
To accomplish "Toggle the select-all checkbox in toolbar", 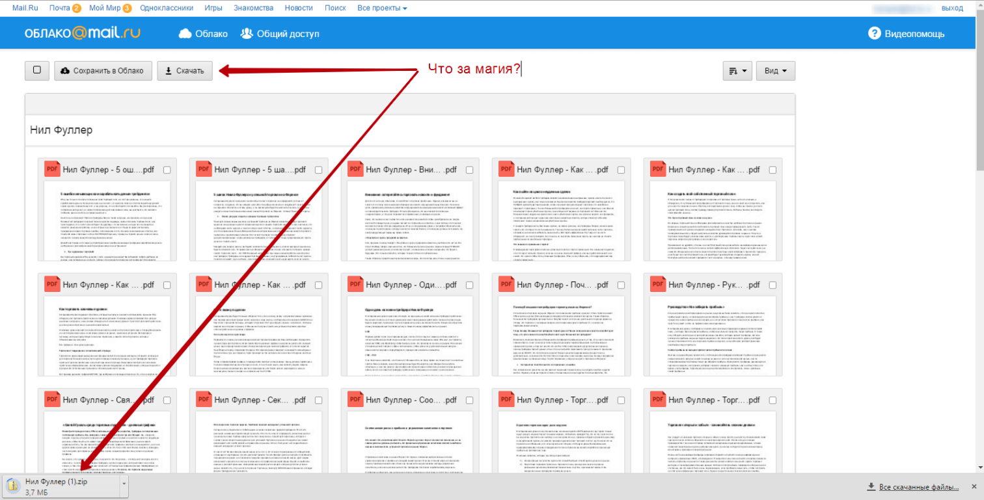I will (37, 70).
